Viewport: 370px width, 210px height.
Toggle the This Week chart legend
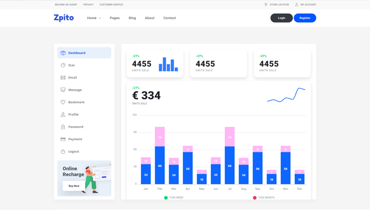pos(173,197)
